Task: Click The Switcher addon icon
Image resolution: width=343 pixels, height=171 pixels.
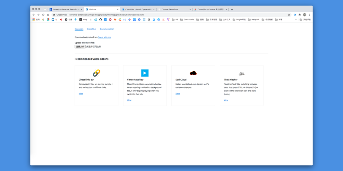Action: pyautogui.click(x=241, y=73)
